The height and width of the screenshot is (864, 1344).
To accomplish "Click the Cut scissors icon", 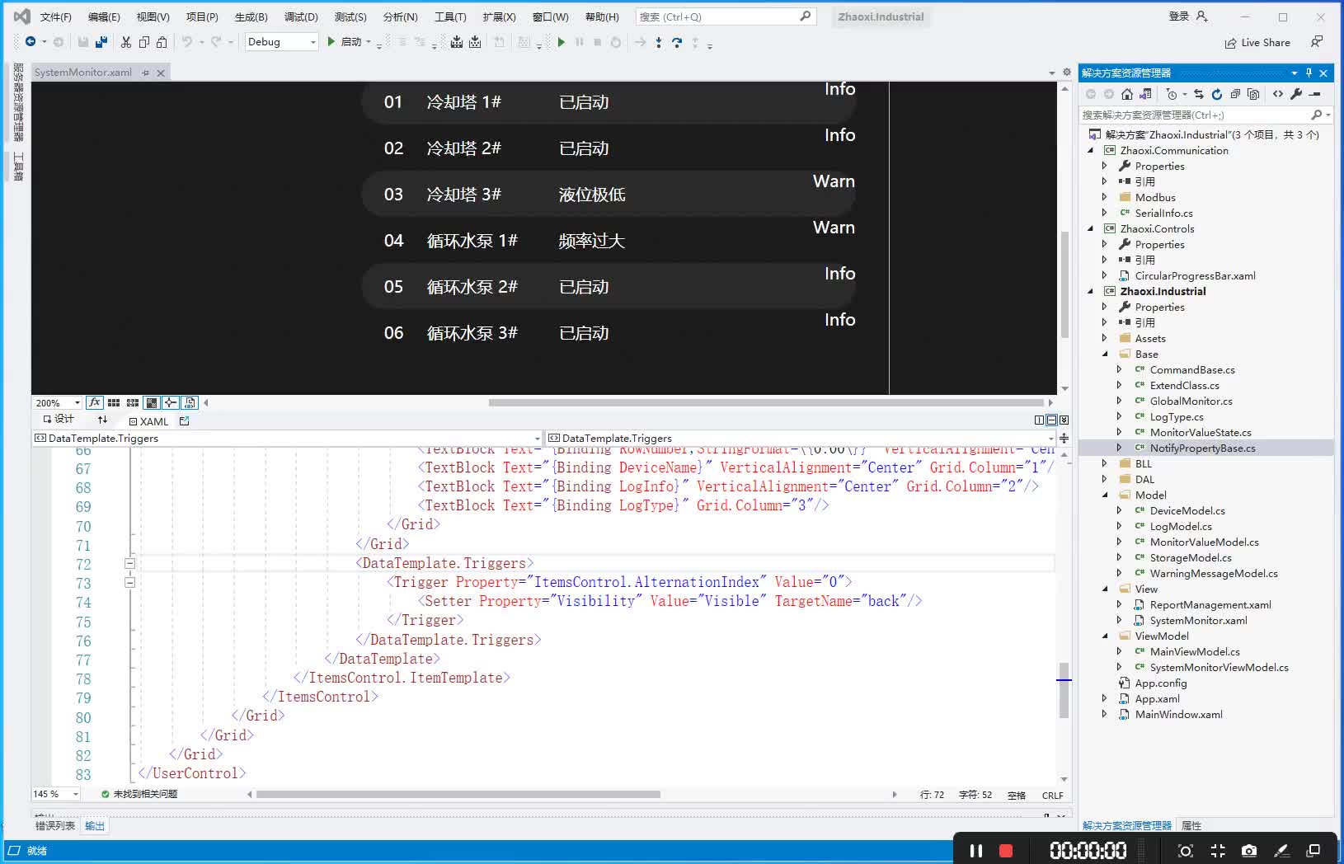I will pos(125,42).
